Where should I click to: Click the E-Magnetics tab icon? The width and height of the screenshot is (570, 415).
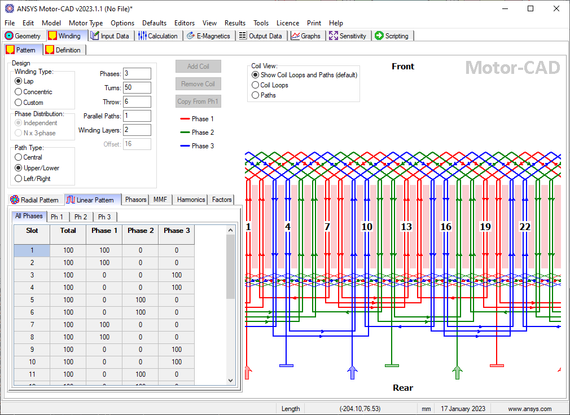[x=191, y=36]
